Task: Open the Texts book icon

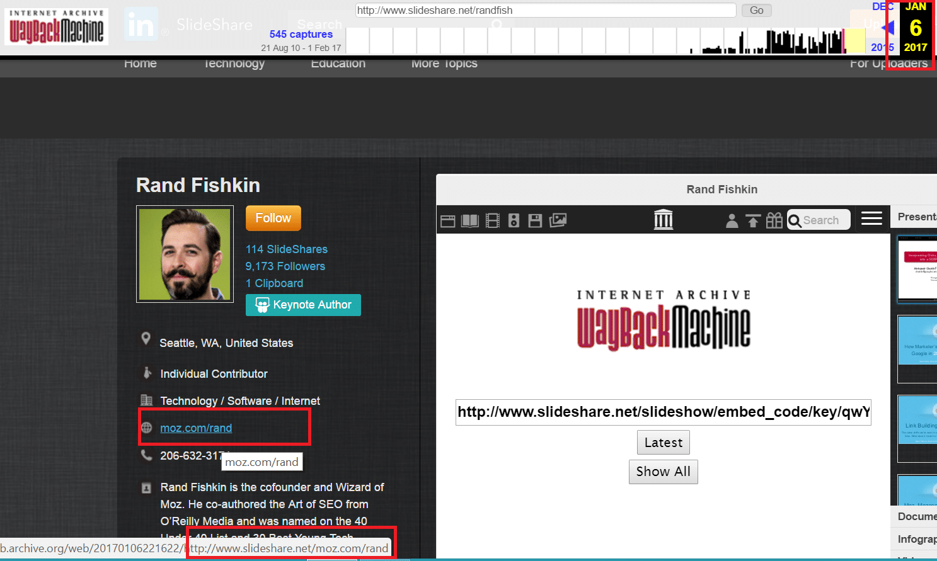Action: tap(470, 221)
